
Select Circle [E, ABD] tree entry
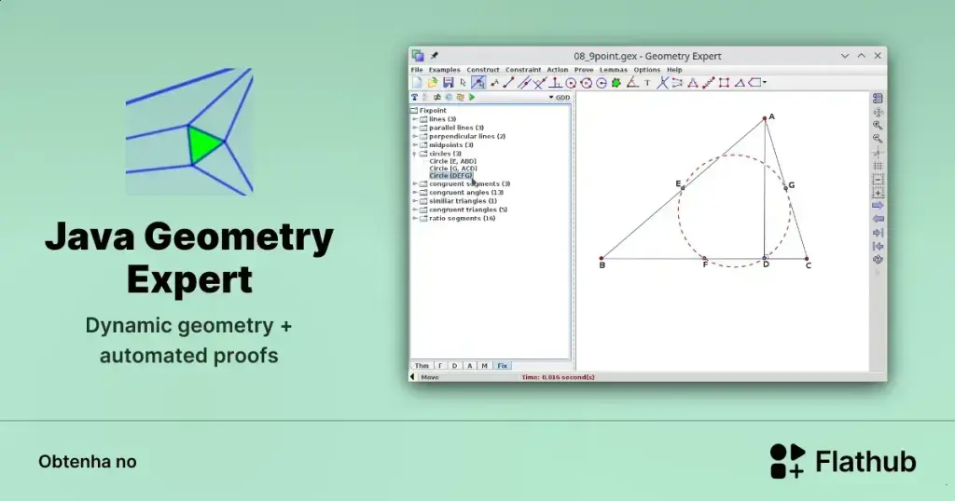pos(452,161)
